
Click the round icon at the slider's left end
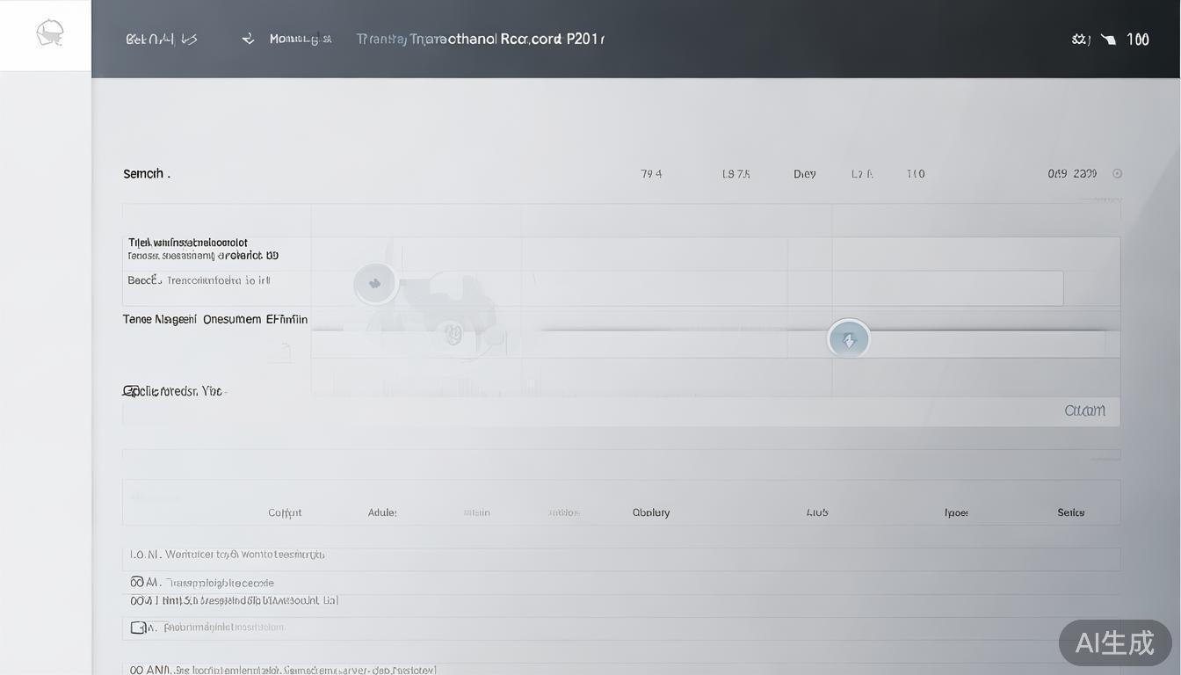coord(375,283)
